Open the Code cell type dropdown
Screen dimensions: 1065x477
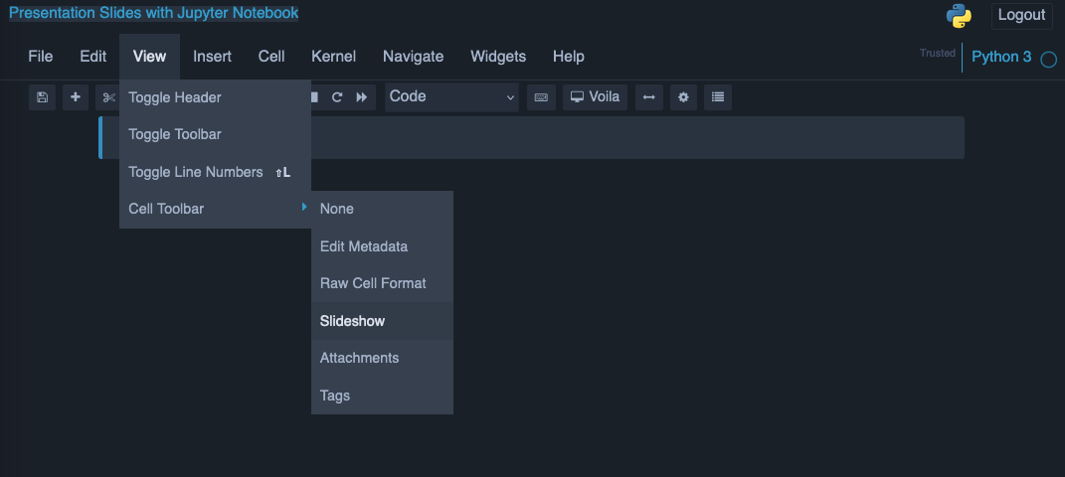452,96
